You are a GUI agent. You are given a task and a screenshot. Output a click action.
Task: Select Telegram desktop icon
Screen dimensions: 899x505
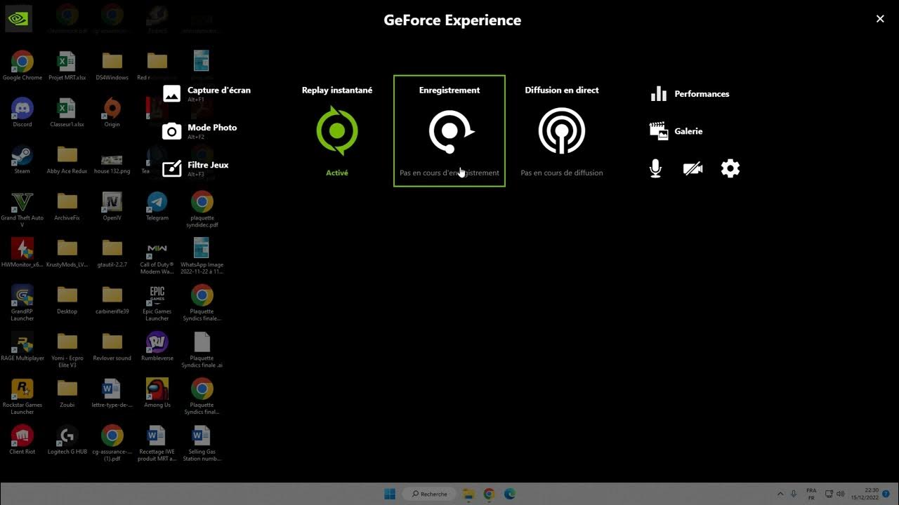[x=157, y=206]
